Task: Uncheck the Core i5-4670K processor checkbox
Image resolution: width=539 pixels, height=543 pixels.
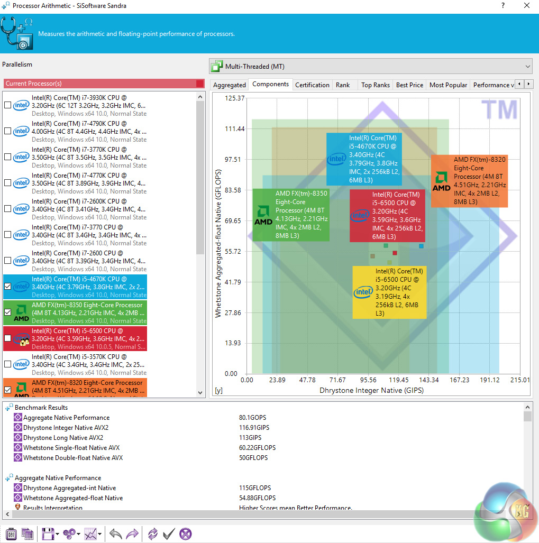Action: (x=7, y=287)
